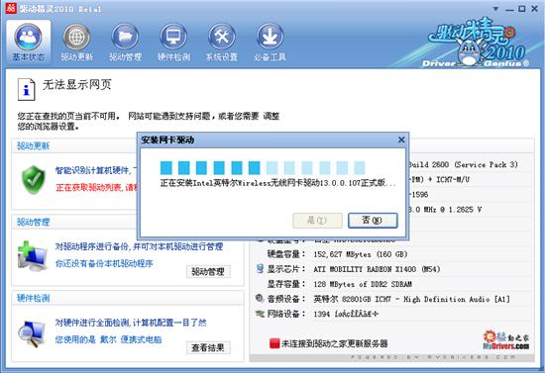Screen dimensions: 545x373
Task: Click the 128 MBytes of DDR2 SDRAM value
Action: [x=363, y=284]
